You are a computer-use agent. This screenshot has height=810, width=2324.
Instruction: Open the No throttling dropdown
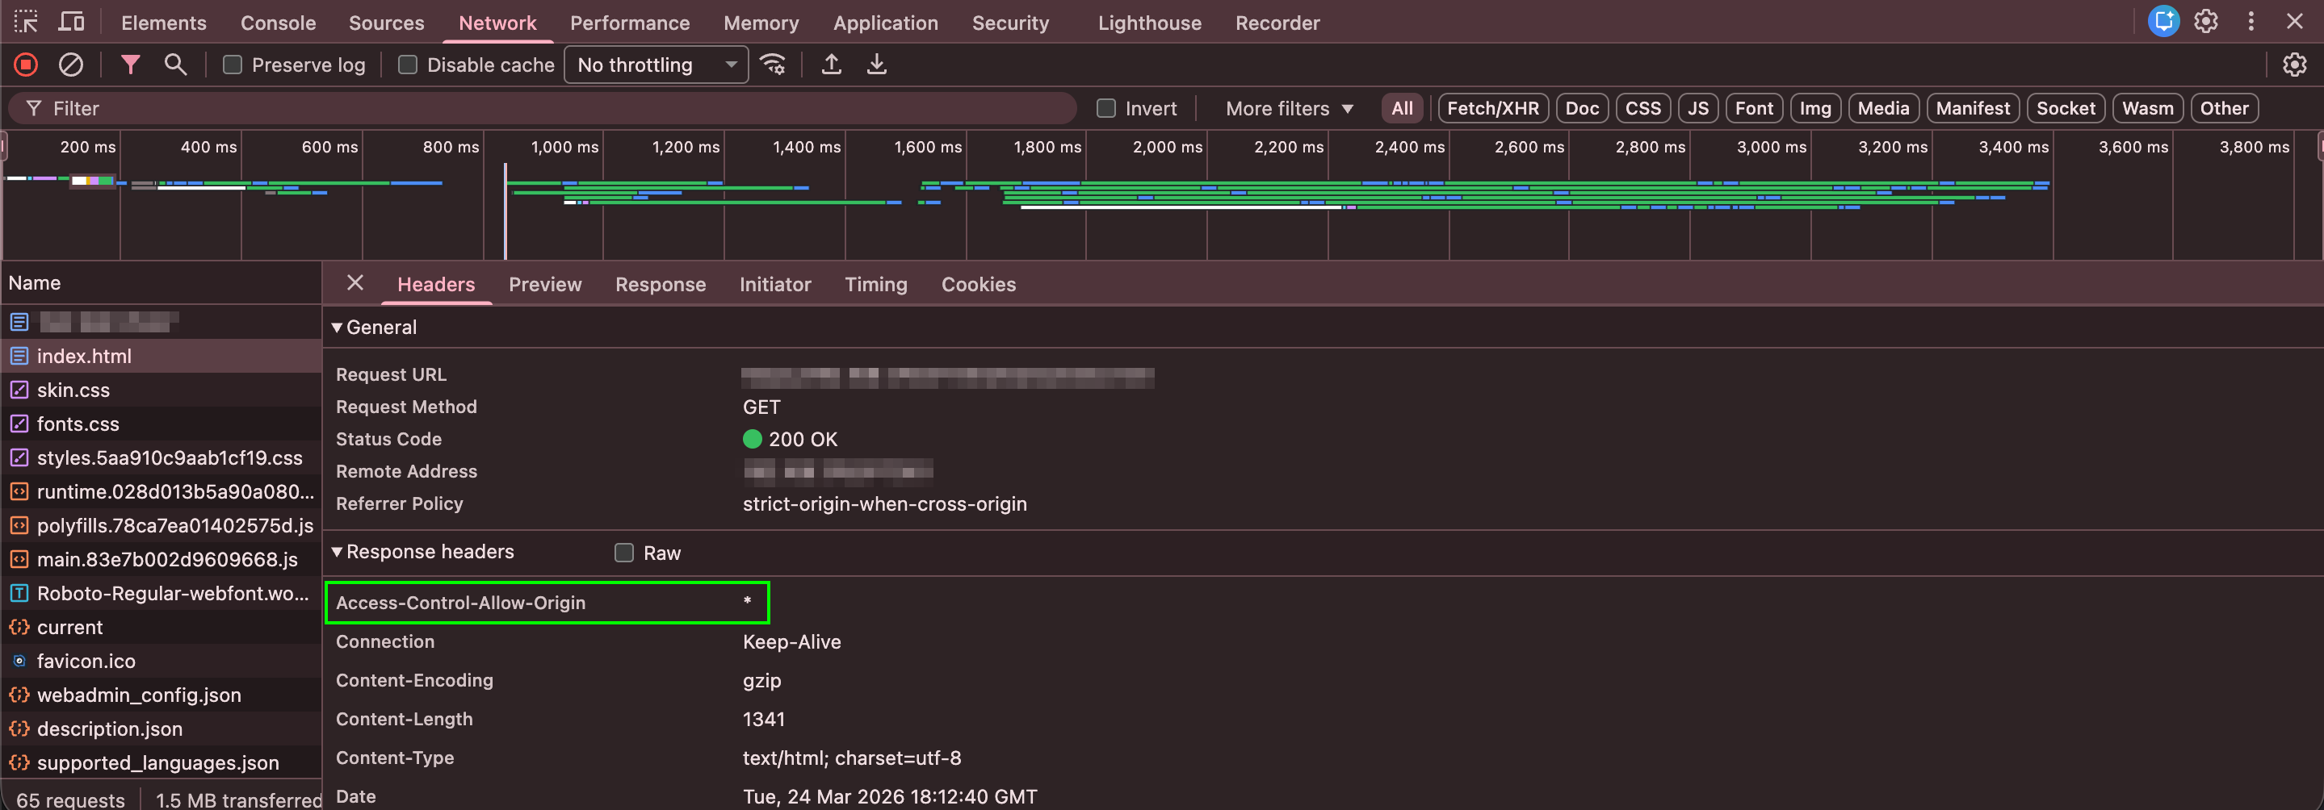(x=656, y=65)
